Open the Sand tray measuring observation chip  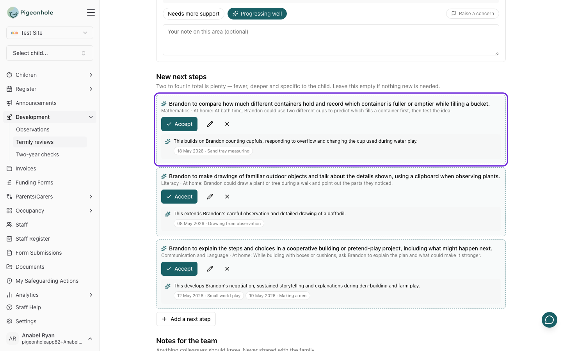pyautogui.click(x=213, y=151)
